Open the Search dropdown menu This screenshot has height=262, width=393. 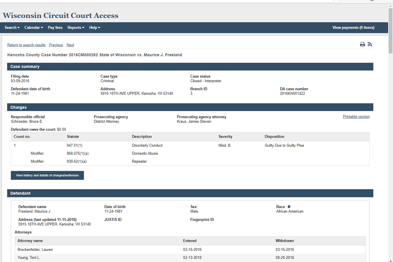(x=12, y=28)
